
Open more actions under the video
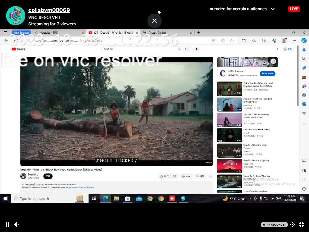click(210, 176)
